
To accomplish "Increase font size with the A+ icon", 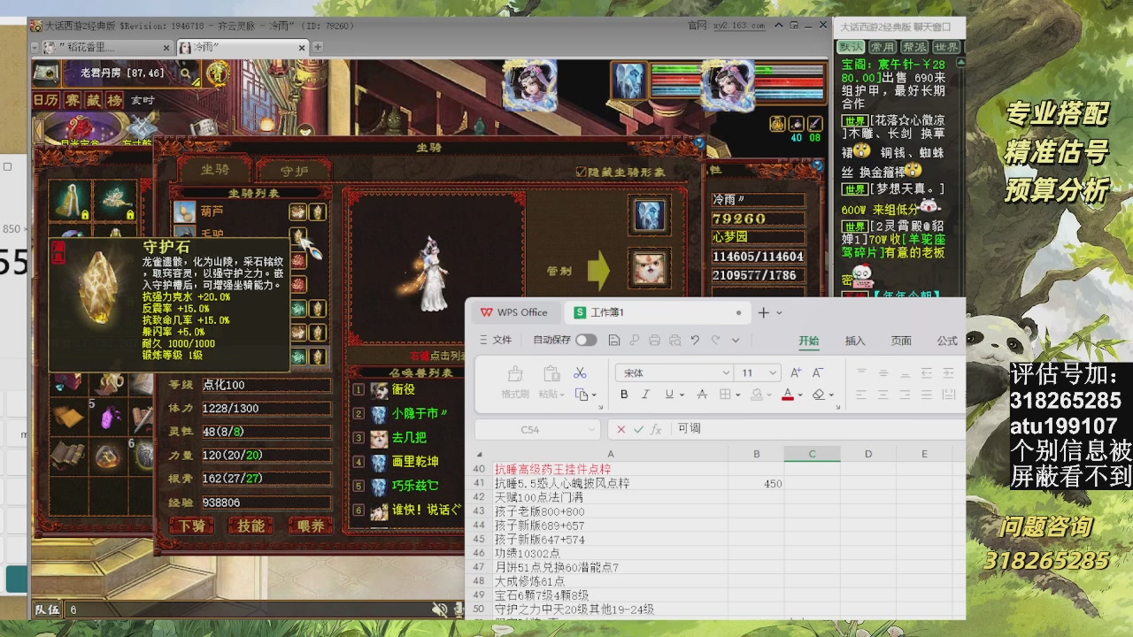I will [x=796, y=372].
